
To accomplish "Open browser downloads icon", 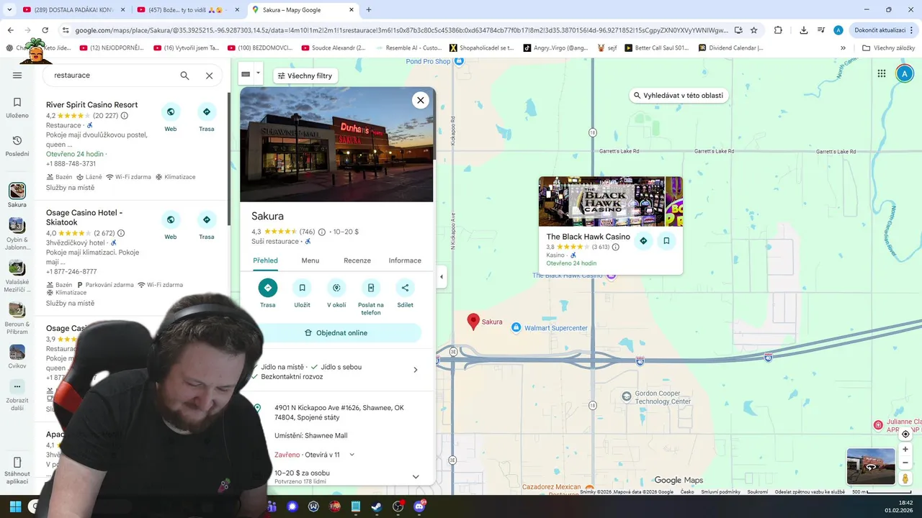I will (804, 30).
